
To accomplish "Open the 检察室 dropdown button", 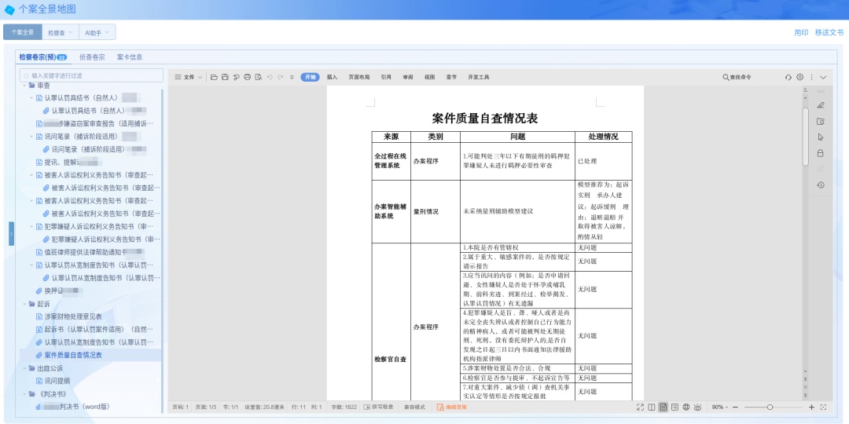I will tap(60, 32).
